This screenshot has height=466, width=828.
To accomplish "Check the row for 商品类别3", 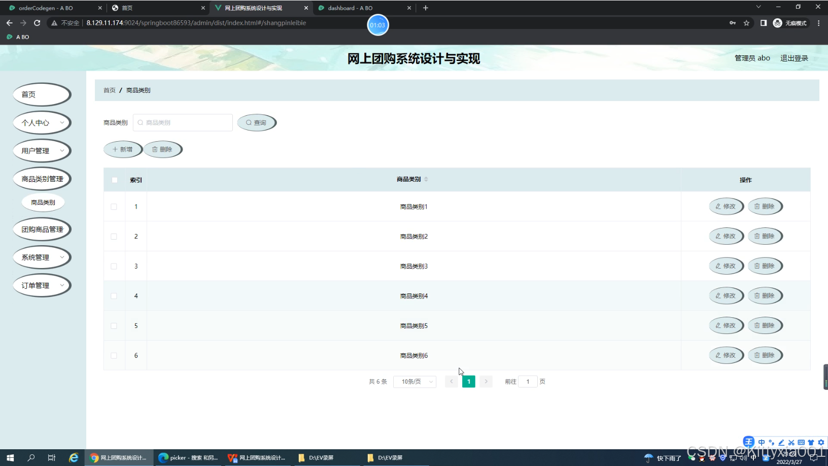I will [114, 266].
